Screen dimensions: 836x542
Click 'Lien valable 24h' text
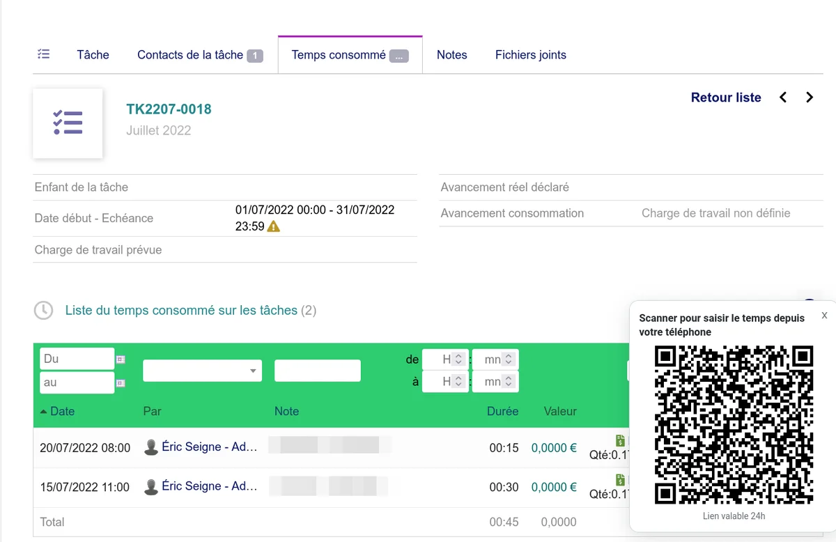(x=734, y=516)
